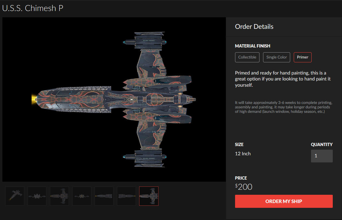Click the large ship preview image
The image size is (342, 220).
114,99
